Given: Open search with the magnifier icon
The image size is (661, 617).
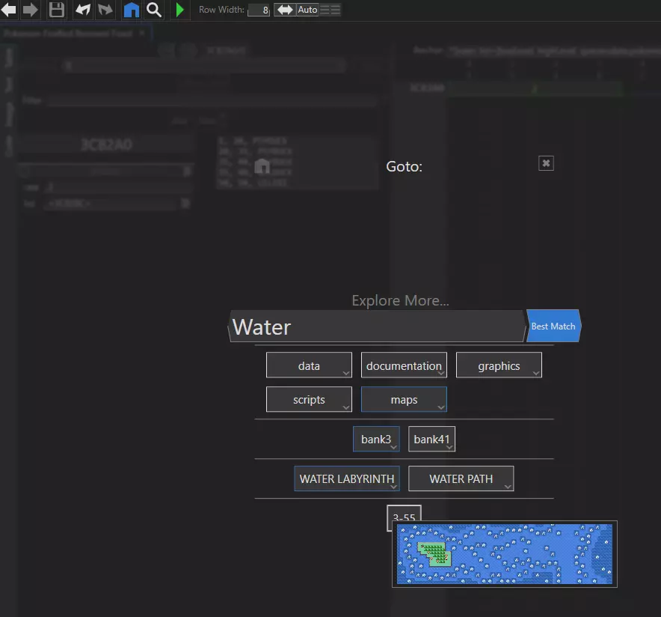Looking at the screenshot, I should (154, 10).
